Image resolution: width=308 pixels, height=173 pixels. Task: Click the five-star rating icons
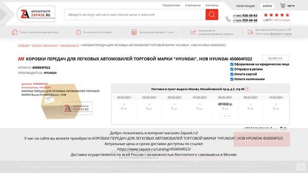coord(276,15)
